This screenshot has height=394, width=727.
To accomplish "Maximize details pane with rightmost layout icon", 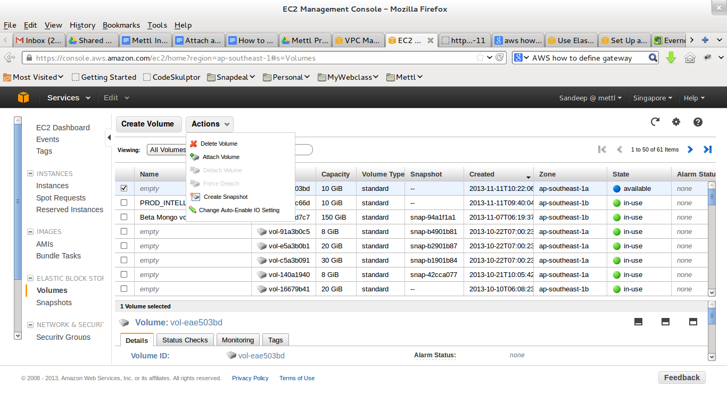I will (x=693, y=322).
